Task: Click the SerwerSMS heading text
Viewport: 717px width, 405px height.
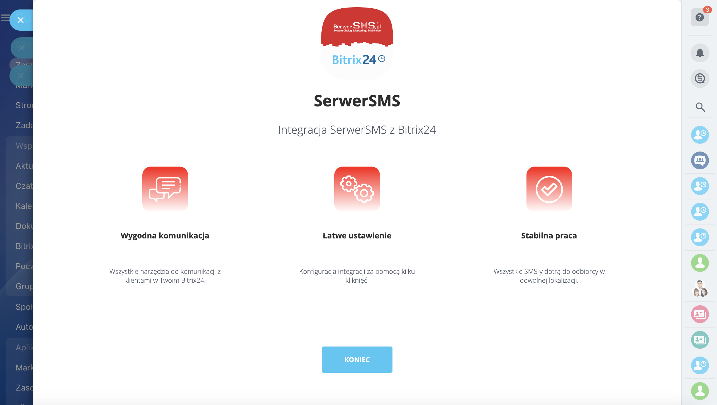Action: [x=357, y=101]
